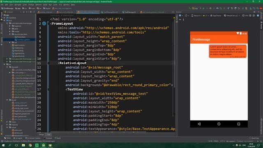Click the orange message bubble in preview
This screenshot has width=263, height=148.
pos(228,51)
